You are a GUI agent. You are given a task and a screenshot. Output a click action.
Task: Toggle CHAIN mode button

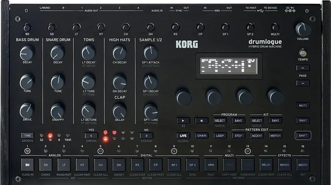click(202, 136)
